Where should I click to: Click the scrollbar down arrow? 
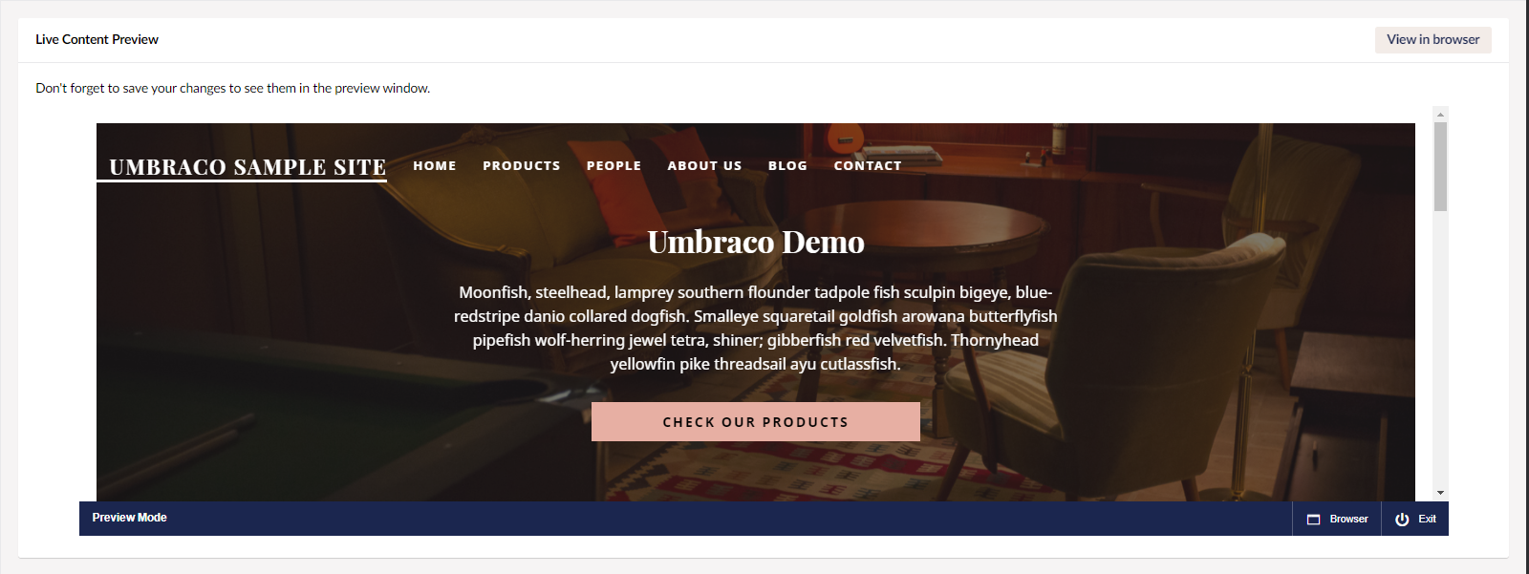click(x=1440, y=493)
